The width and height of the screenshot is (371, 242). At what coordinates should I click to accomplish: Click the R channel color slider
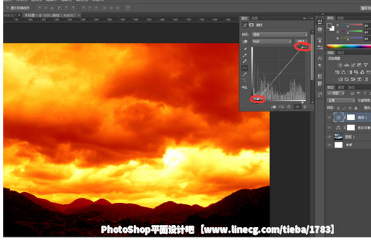pos(351,25)
